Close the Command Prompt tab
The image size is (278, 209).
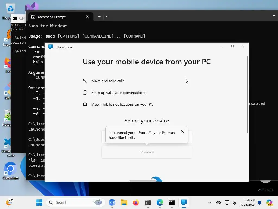88,17
